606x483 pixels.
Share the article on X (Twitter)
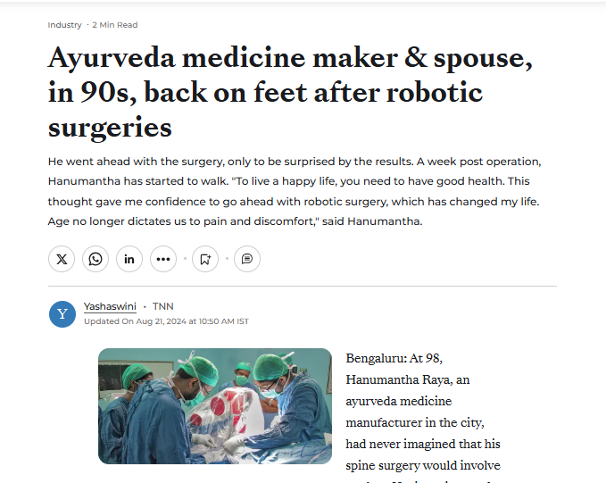62,259
